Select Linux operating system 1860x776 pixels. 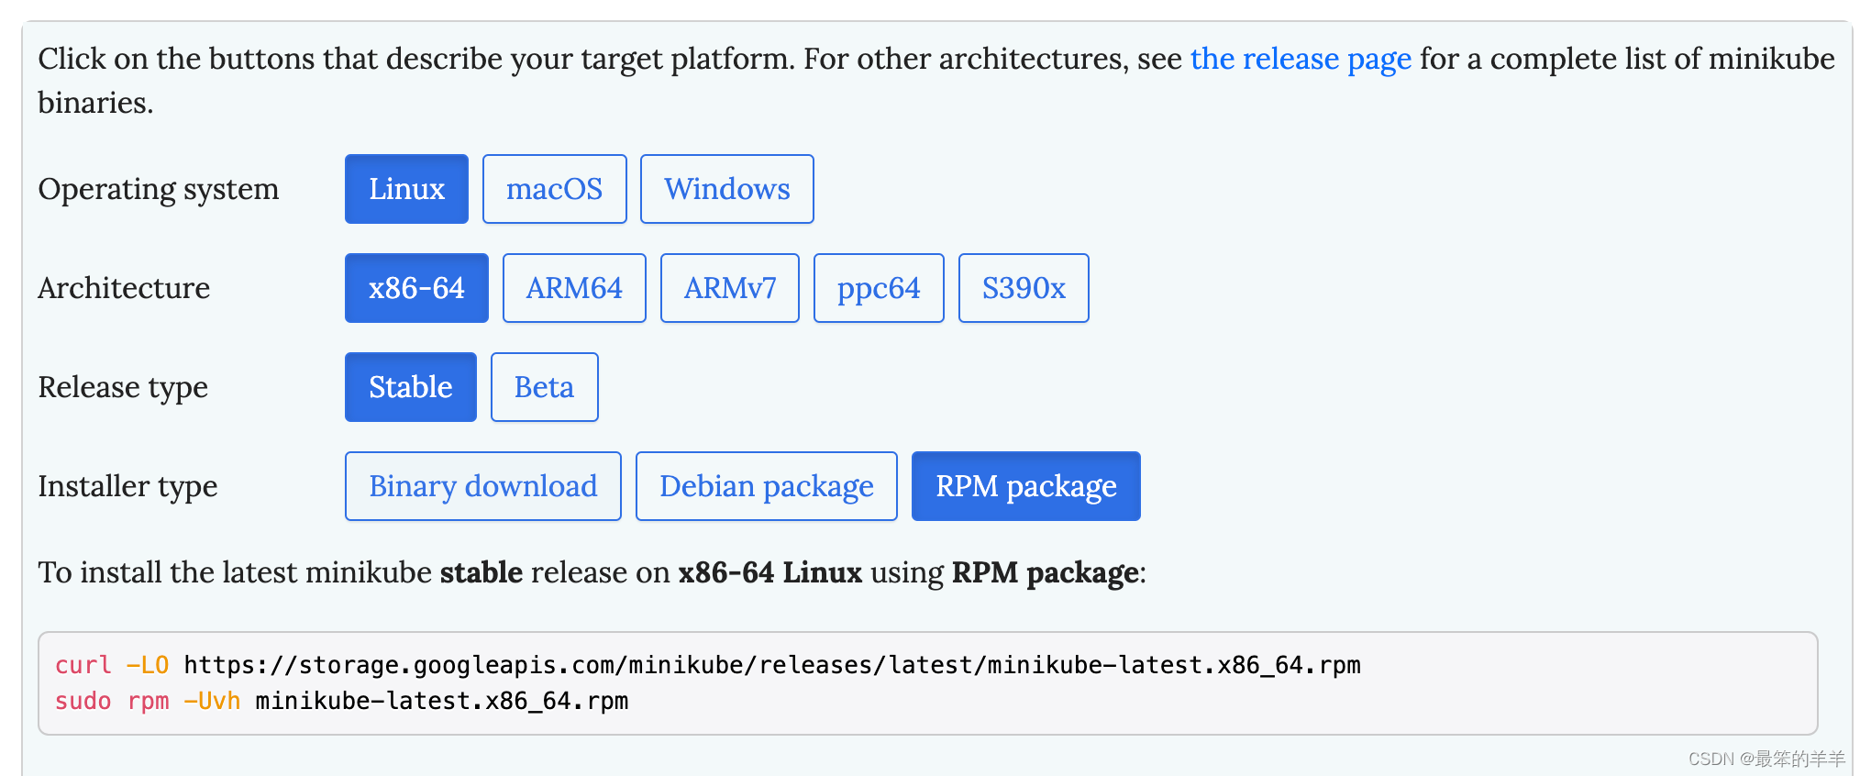pos(406,189)
